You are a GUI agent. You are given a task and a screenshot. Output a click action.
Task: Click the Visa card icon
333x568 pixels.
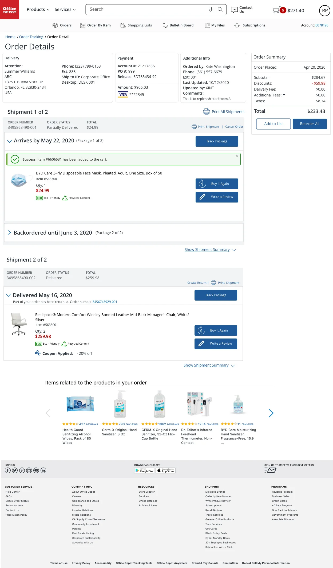(x=123, y=94)
